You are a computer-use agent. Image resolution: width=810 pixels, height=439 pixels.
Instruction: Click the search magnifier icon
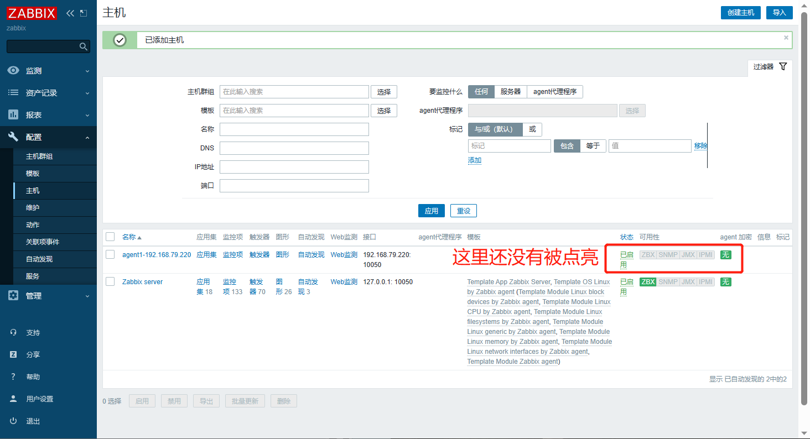pyautogui.click(x=84, y=46)
